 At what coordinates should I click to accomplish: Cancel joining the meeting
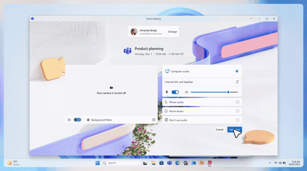(x=219, y=130)
